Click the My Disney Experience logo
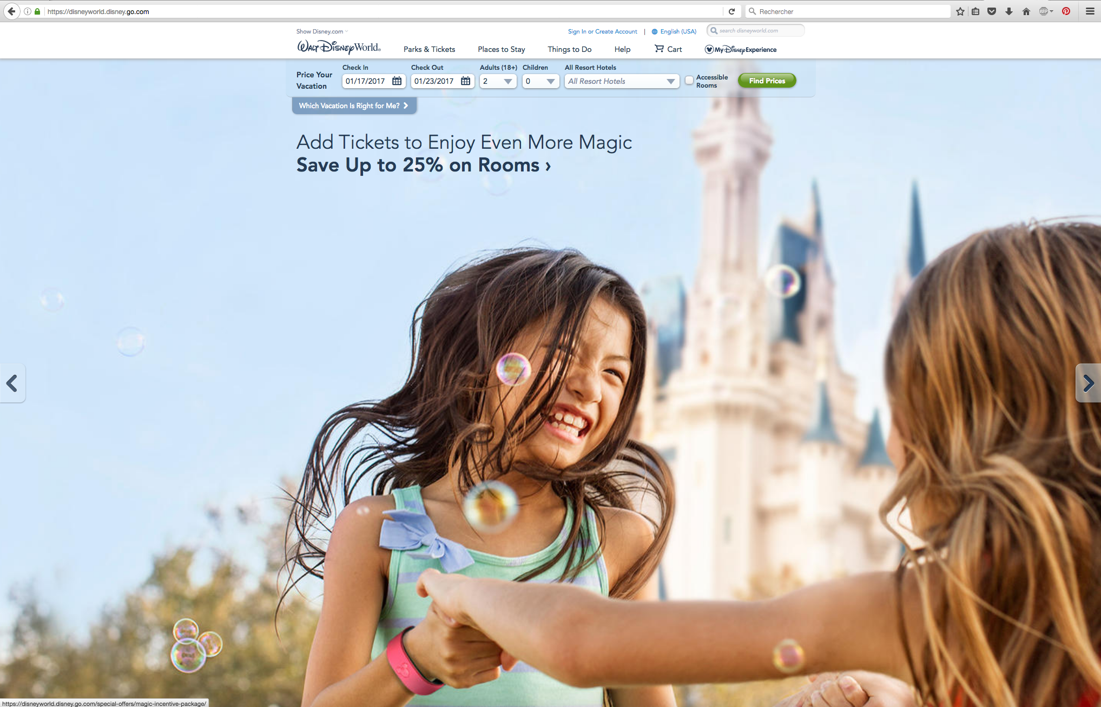This screenshot has width=1101, height=707. click(x=740, y=49)
